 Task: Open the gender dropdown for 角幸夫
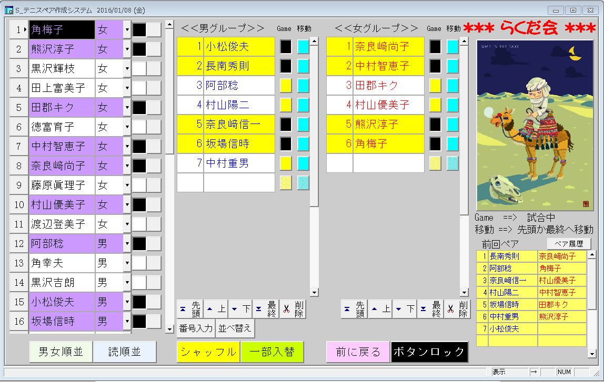[127, 263]
